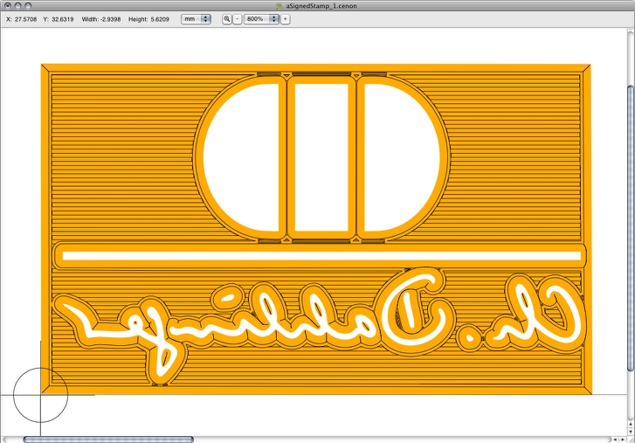Viewport: 635px width, 443px height.
Task: Zoom in with the plus button
Action: [285, 18]
